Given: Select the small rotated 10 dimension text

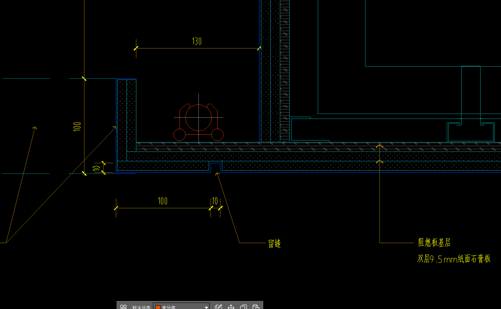Looking at the screenshot, I should (x=97, y=168).
